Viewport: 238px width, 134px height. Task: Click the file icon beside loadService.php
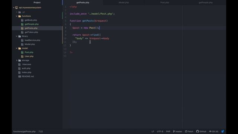pyautogui.click(x=22, y=41)
